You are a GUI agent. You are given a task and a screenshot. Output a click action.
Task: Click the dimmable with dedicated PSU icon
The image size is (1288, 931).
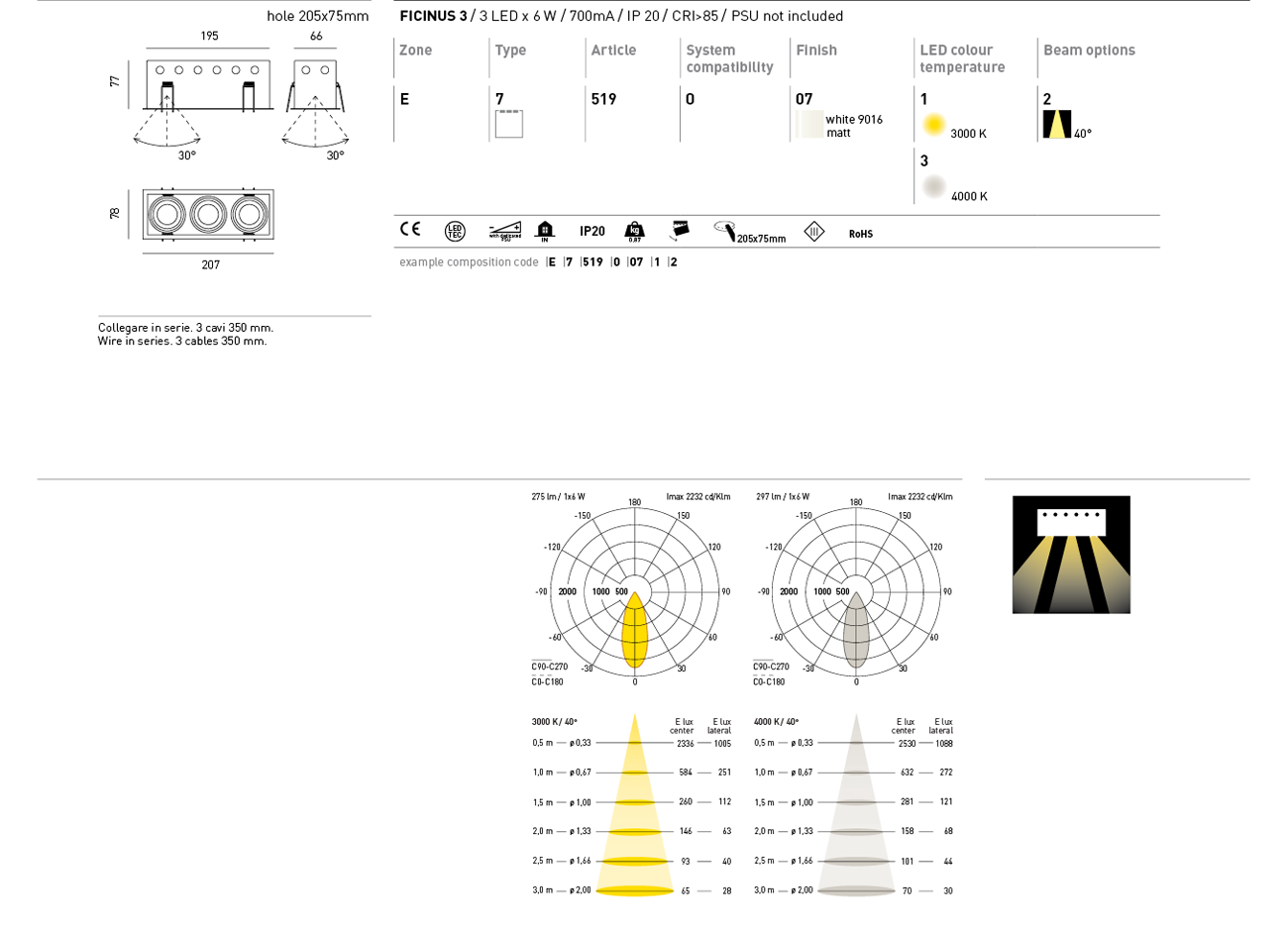(x=504, y=231)
